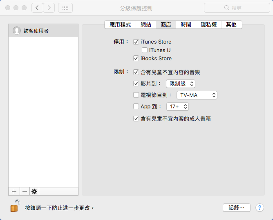Select the 商店 tab
This screenshot has height=220, width=273.
166,24
